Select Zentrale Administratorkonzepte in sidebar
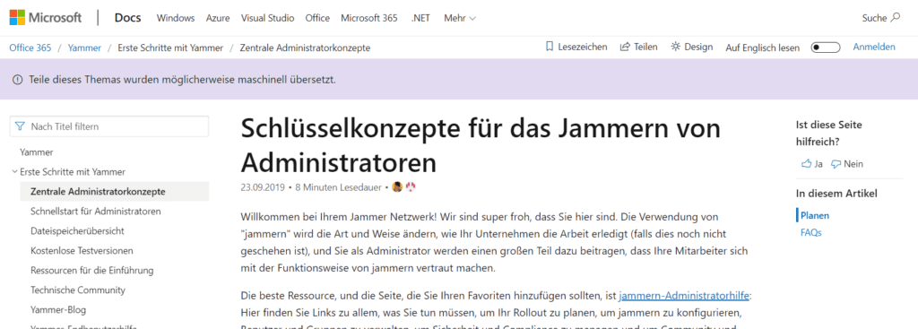Image resolution: width=918 pixels, height=329 pixels. 114,192
